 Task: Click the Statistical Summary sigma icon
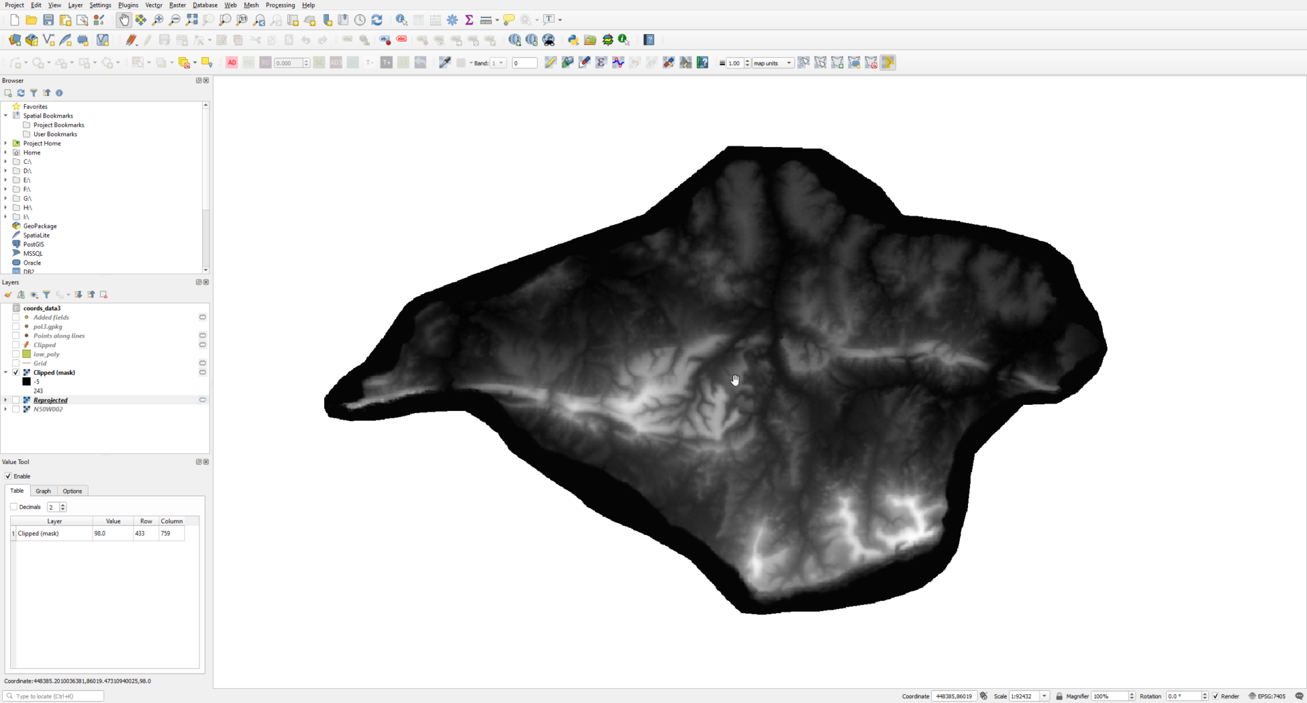pos(469,20)
